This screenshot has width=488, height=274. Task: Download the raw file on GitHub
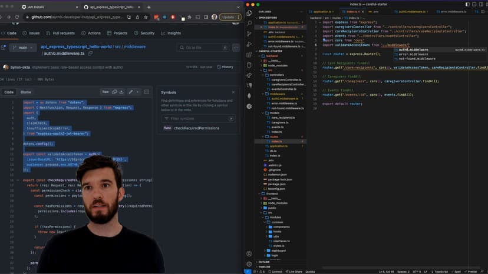pos(122,92)
